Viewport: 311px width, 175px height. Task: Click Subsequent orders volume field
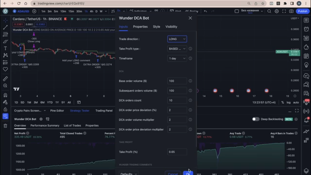coord(177,91)
